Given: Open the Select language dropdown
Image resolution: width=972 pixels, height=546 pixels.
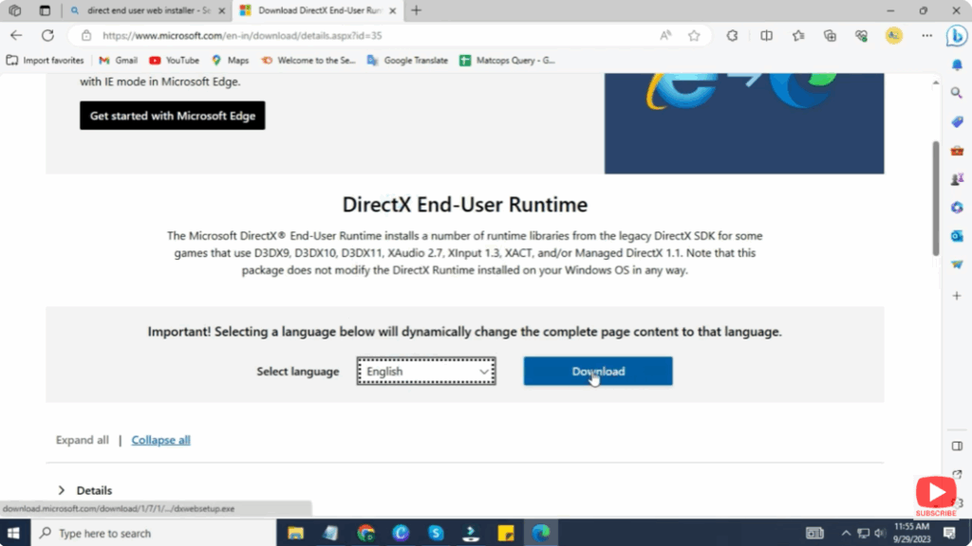Looking at the screenshot, I should click(x=425, y=371).
